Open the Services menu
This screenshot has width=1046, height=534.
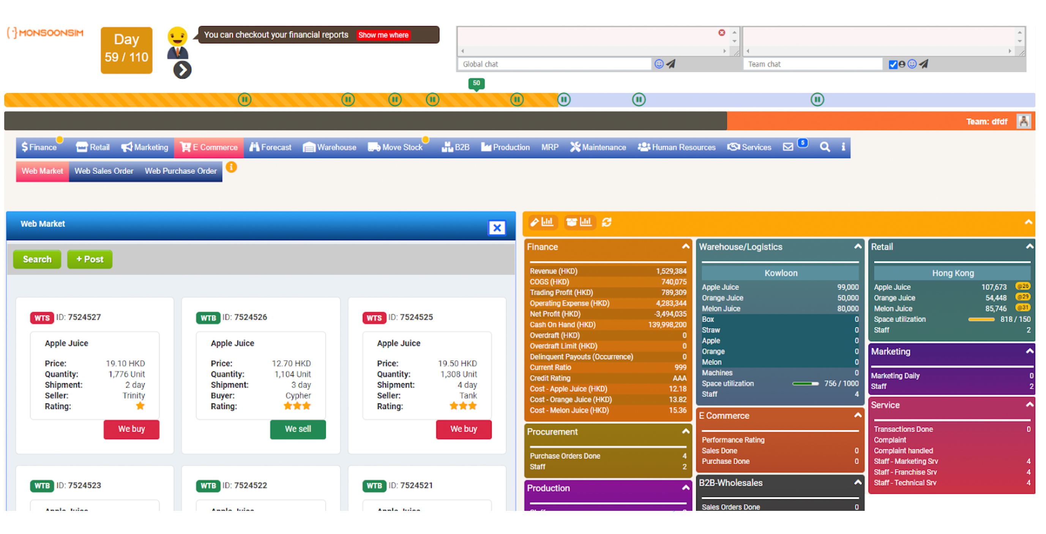click(749, 147)
